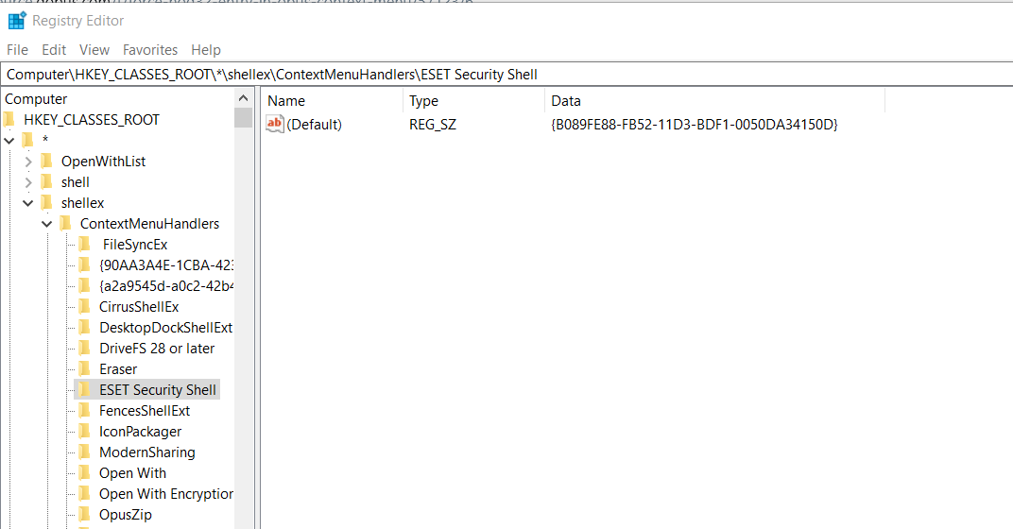Click the folder icon beside FencesShellExt
Viewport: 1013px width, 529px height.
click(x=85, y=411)
